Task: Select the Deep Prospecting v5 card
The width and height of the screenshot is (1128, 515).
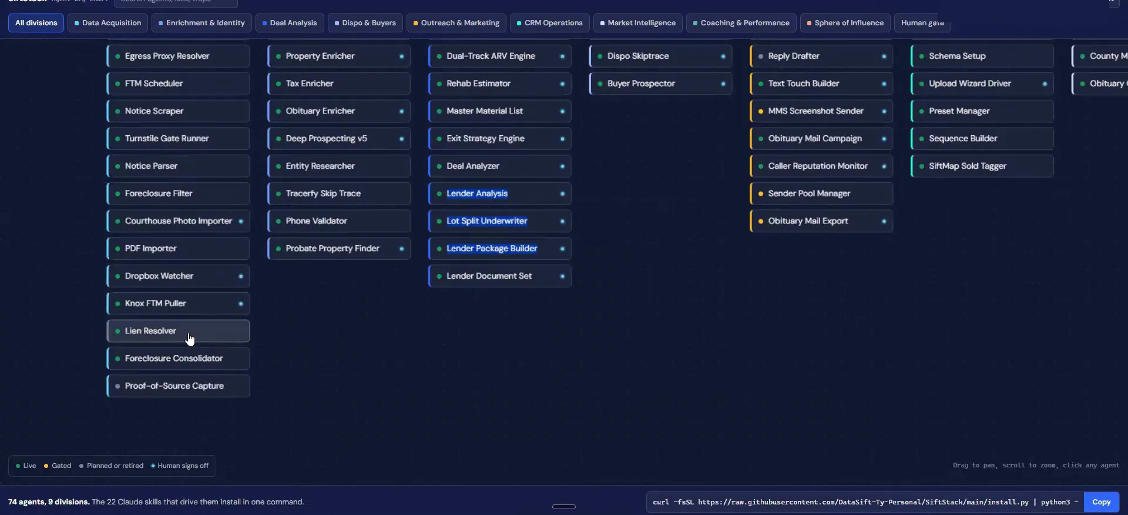Action: pyautogui.click(x=339, y=139)
